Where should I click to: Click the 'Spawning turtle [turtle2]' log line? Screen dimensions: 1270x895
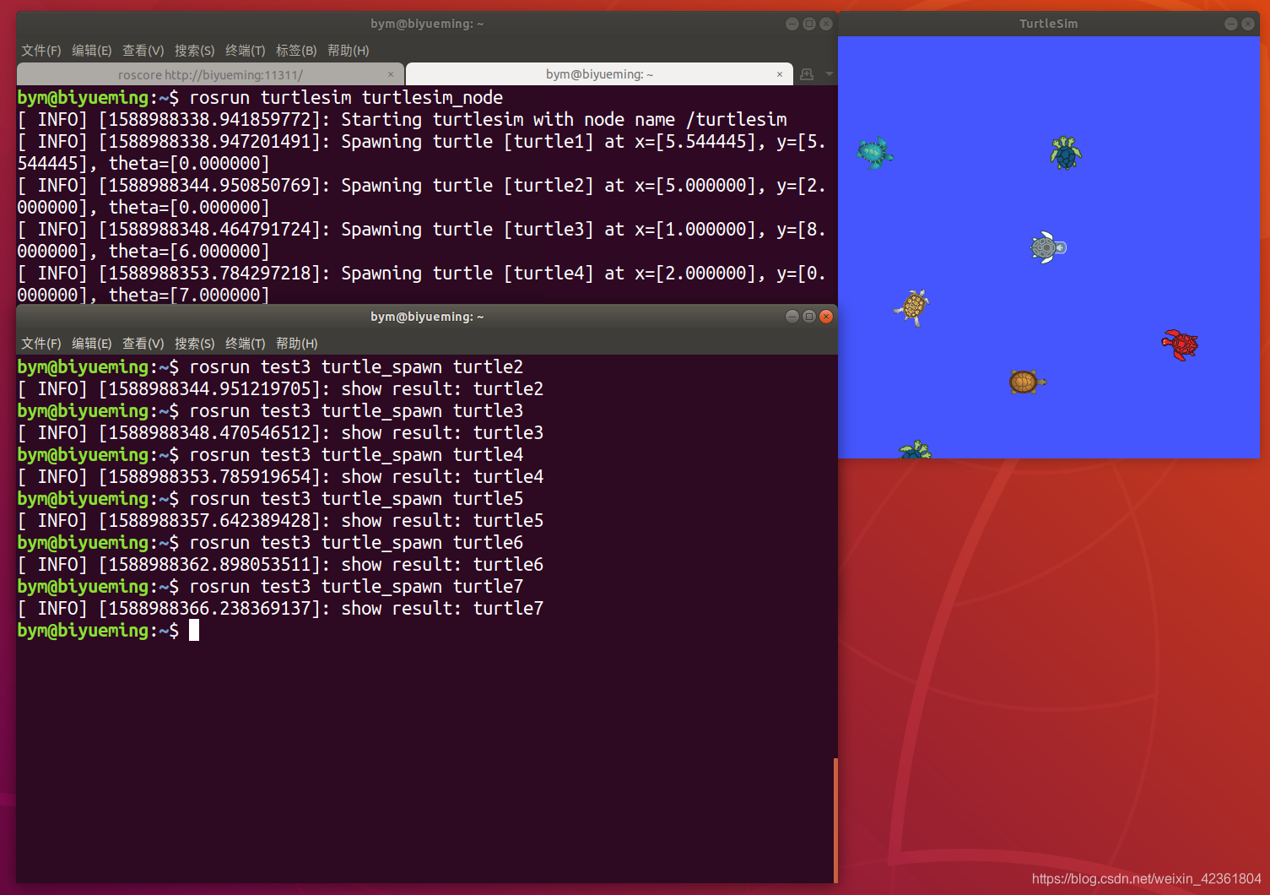click(x=421, y=197)
